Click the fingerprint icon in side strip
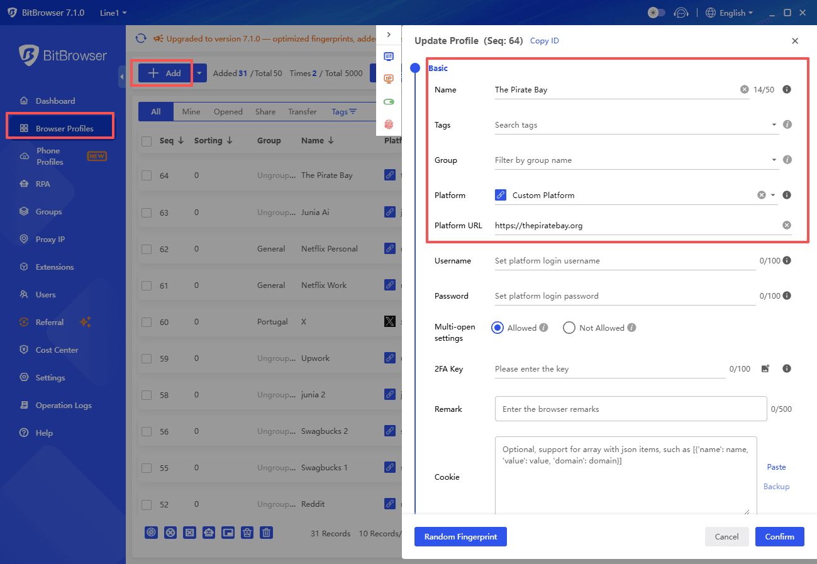Screen dimensions: 817x564 [x=389, y=124]
